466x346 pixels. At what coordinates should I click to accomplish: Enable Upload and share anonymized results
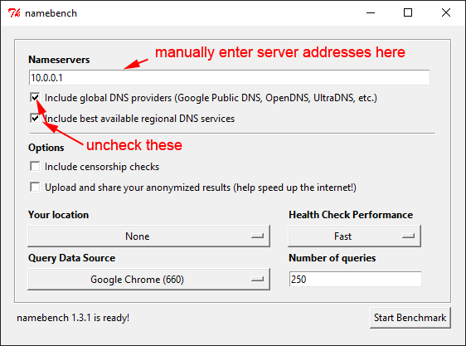(35, 188)
